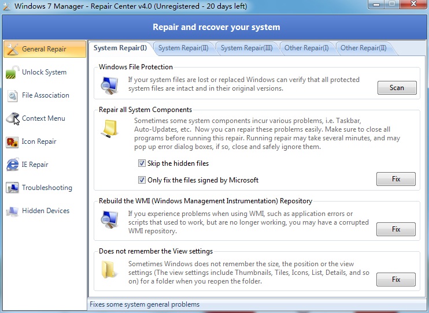This screenshot has width=429, height=313.
Task: Toggle the Skip the hidden files checkbox
Action: [142, 163]
